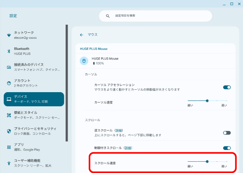Image resolution: width=243 pixels, height=173 pixels.
Task: Click the スクロール速度 slider
Action: [x=207, y=161]
